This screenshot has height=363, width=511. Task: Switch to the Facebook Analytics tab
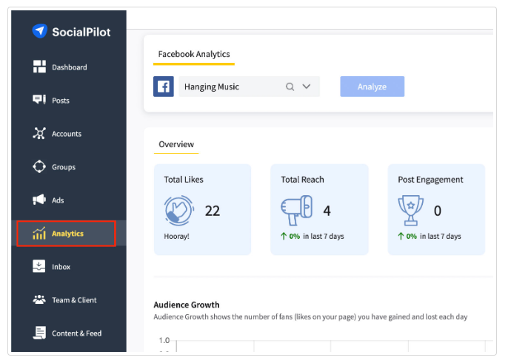click(194, 54)
